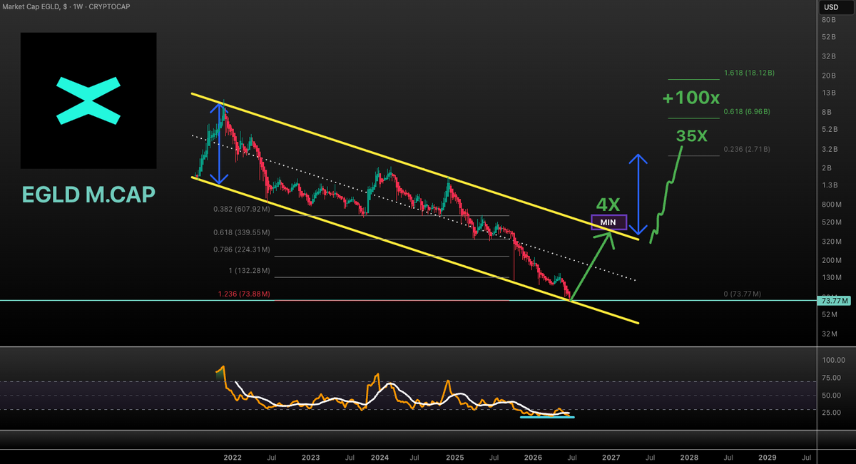Click 100.00 on the RSI scale

coord(835,361)
